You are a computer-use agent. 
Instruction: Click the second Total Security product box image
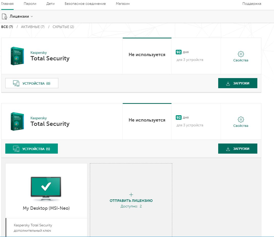click(x=17, y=121)
